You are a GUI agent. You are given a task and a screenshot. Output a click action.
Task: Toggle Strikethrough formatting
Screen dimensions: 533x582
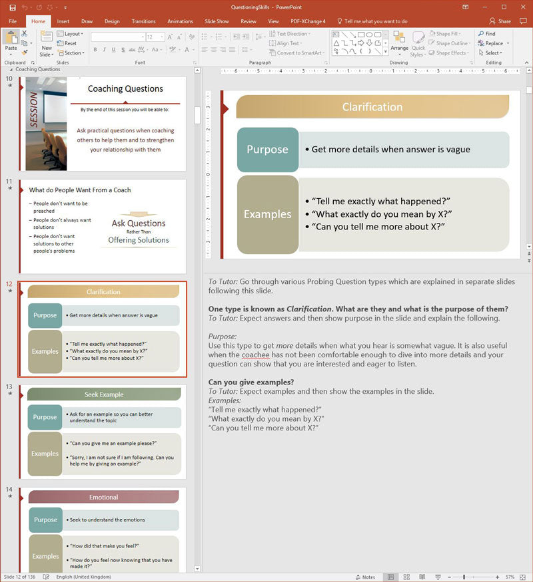pos(132,49)
